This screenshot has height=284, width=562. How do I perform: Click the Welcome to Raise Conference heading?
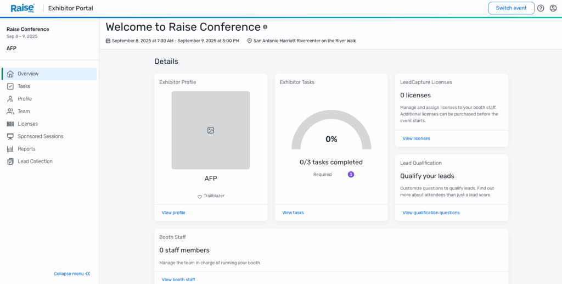tap(183, 27)
